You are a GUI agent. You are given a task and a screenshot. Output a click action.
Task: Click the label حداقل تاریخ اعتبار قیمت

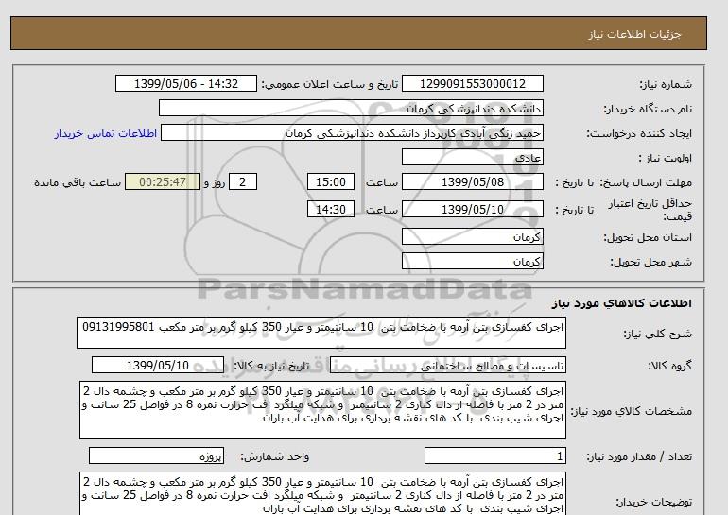click(650, 210)
